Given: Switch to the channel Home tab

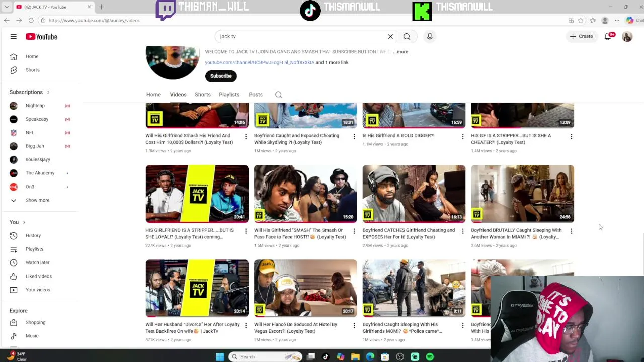Looking at the screenshot, I should tap(153, 95).
